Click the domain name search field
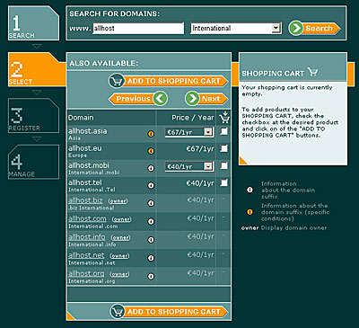Image resolution: width=359 pixels, height=328 pixels. (138, 29)
